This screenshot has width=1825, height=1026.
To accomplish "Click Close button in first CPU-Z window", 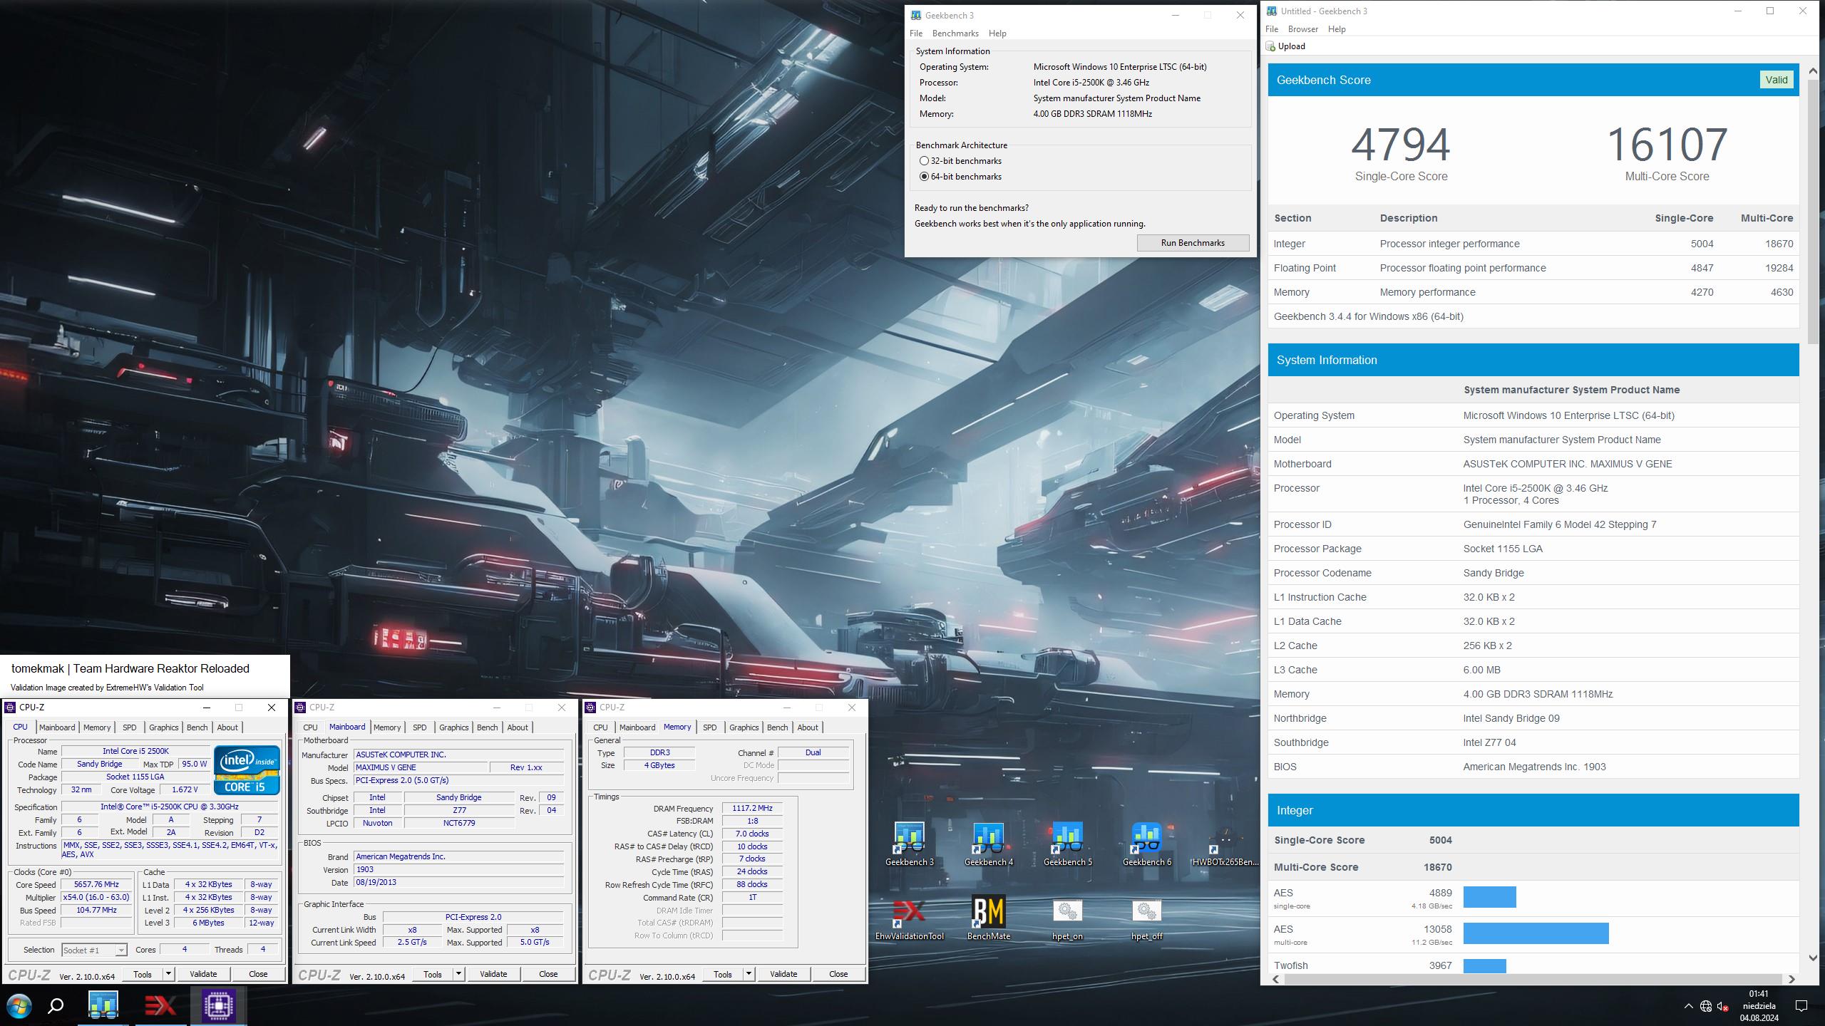I will [258, 974].
